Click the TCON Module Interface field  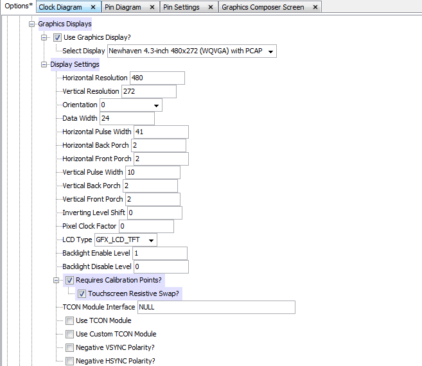pyautogui.click(x=216, y=307)
